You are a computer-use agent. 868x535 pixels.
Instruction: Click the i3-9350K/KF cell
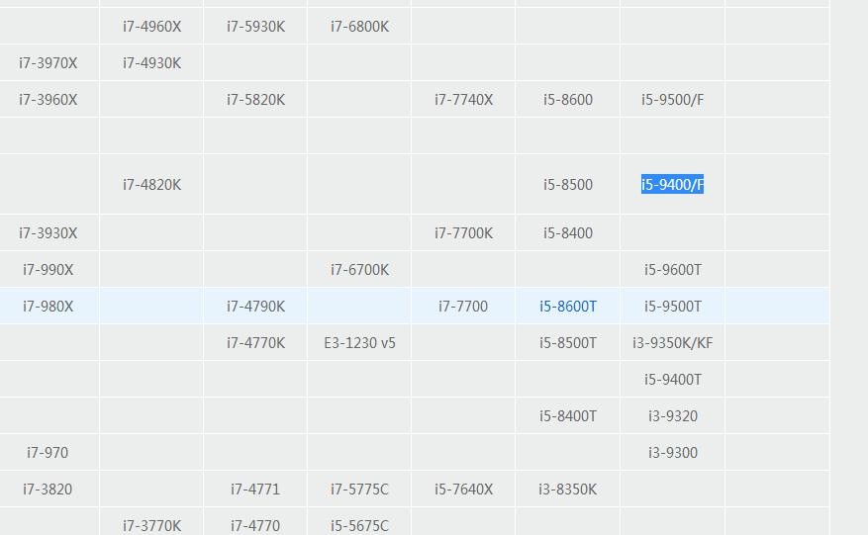[x=672, y=343]
